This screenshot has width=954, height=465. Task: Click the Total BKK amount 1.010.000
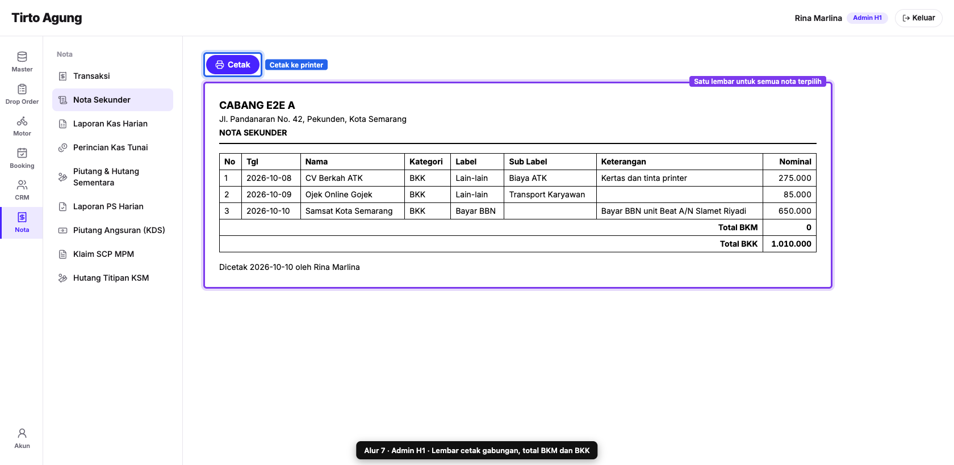coord(791,244)
